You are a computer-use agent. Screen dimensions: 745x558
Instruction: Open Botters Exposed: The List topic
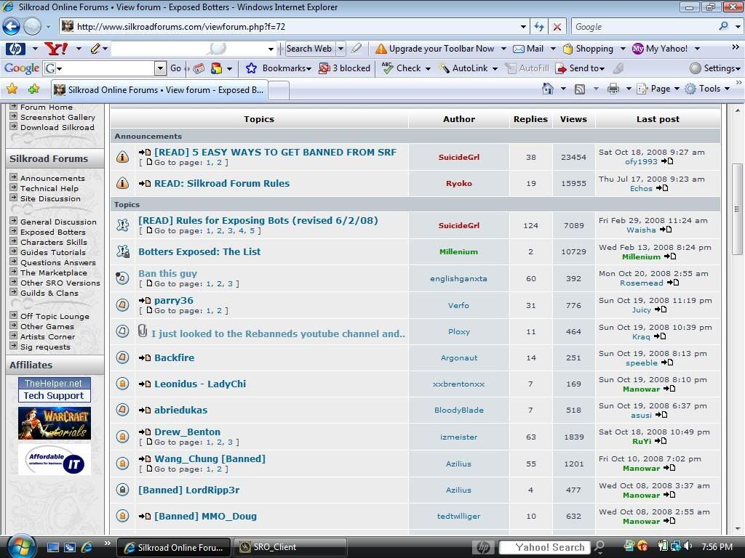pyautogui.click(x=199, y=251)
